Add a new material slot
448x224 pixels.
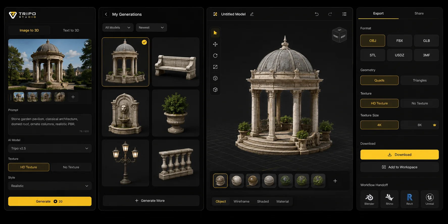pos(335,181)
